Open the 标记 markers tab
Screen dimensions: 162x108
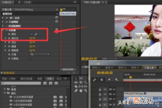59,79
